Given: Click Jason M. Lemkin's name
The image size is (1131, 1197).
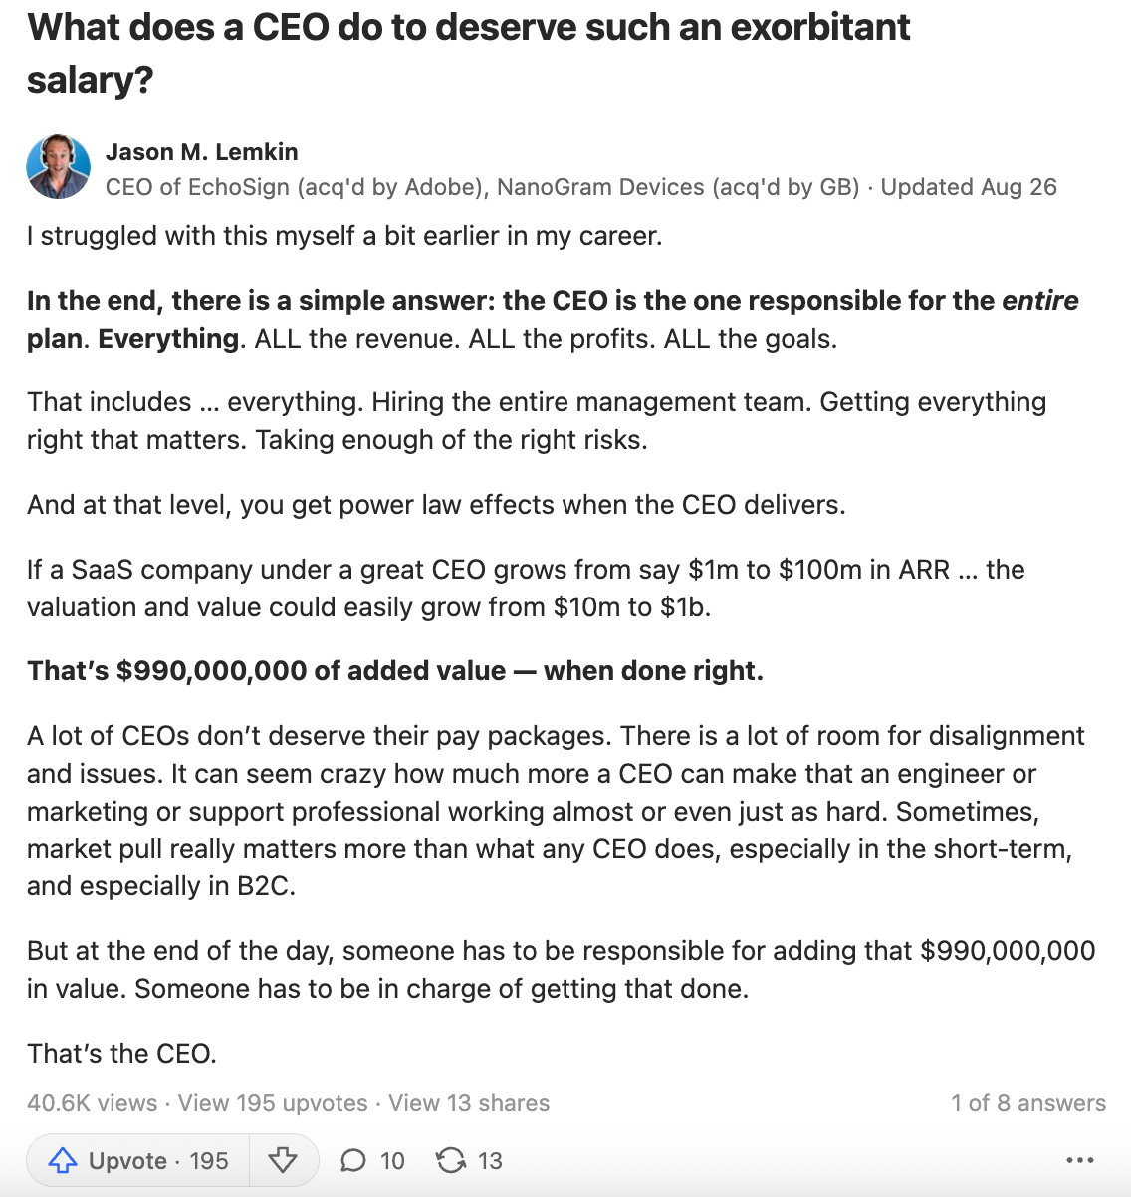Looking at the screenshot, I should (202, 151).
